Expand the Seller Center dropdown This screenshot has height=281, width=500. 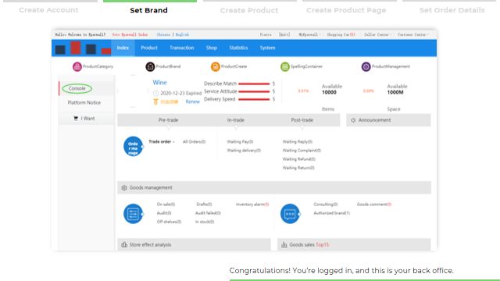(377, 34)
